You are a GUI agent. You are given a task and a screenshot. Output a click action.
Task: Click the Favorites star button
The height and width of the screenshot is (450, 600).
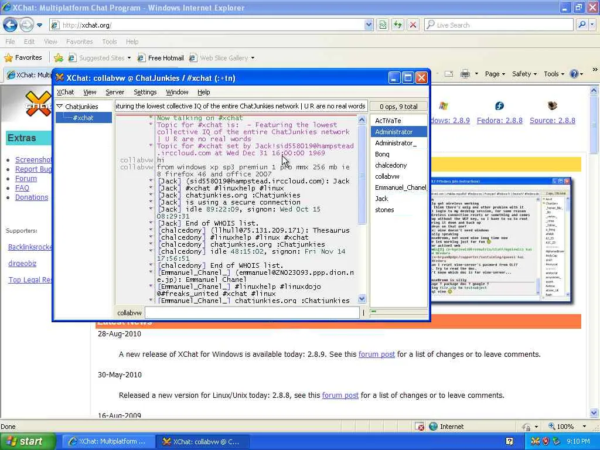click(23, 58)
